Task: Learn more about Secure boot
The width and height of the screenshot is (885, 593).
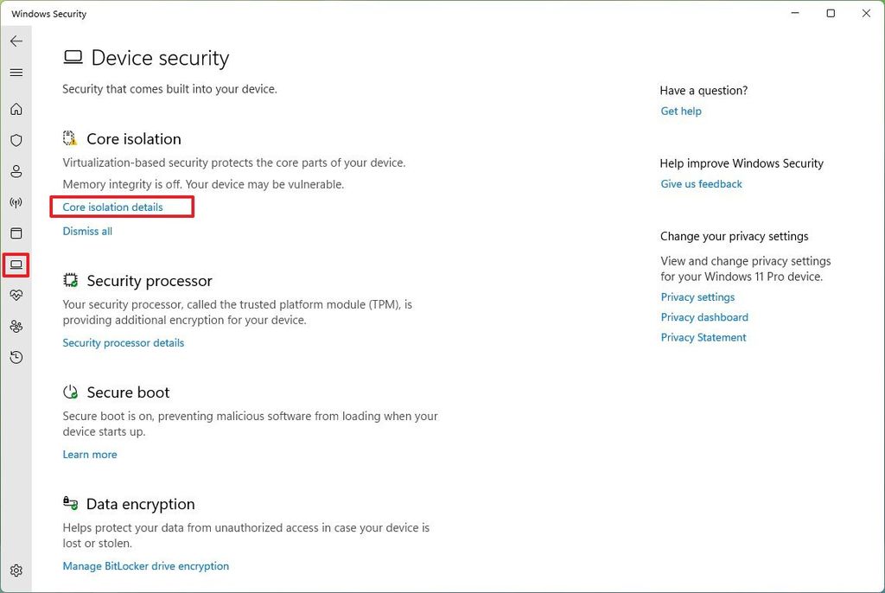Action: click(x=90, y=454)
